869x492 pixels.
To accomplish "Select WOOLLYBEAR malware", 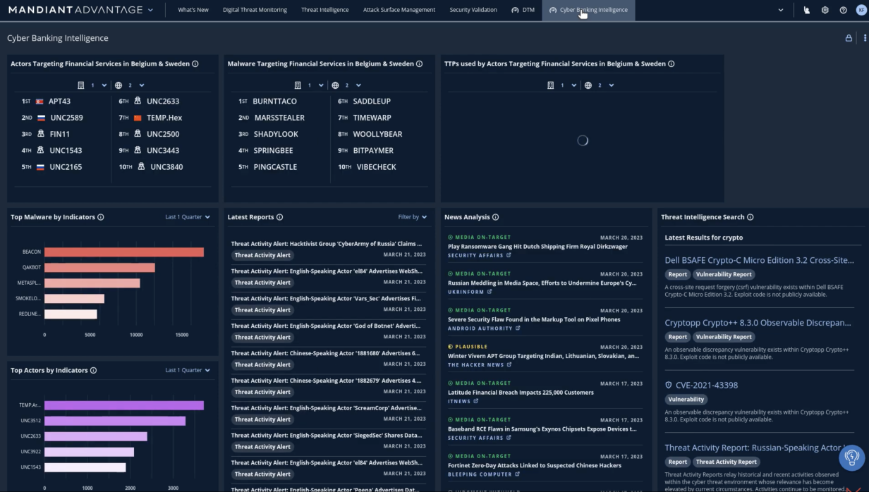I will pos(377,134).
